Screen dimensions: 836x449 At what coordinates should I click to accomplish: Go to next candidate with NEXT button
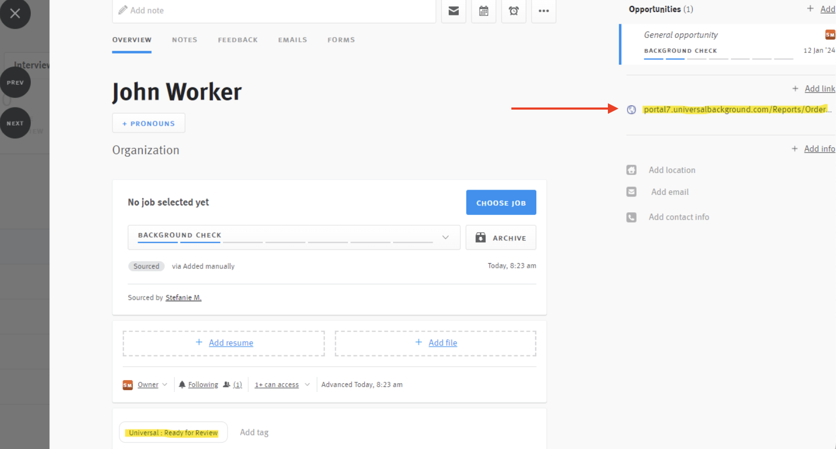(15, 123)
